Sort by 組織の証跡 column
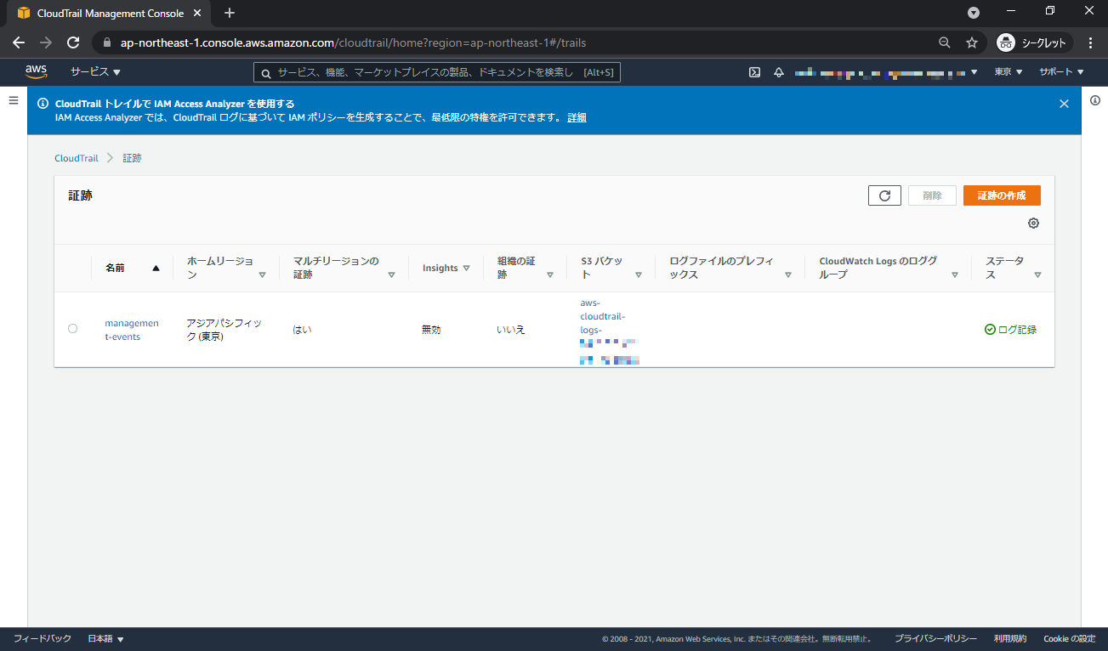The height and width of the screenshot is (651, 1108). pos(525,268)
